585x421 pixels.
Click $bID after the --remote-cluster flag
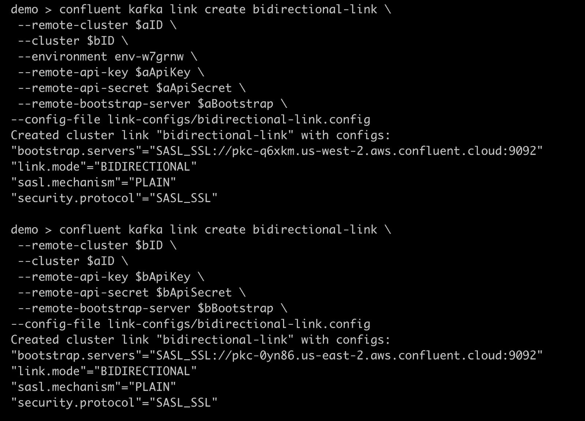click(x=149, y=245)
